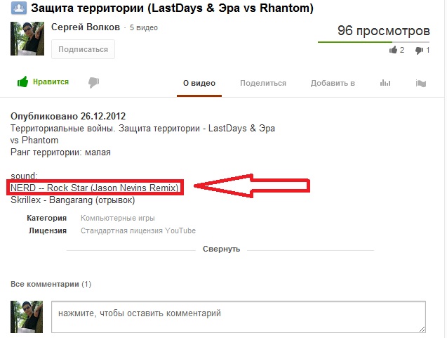447x338 pixels.
Task: Click the channel group icon beside the title
Action: 19,8
